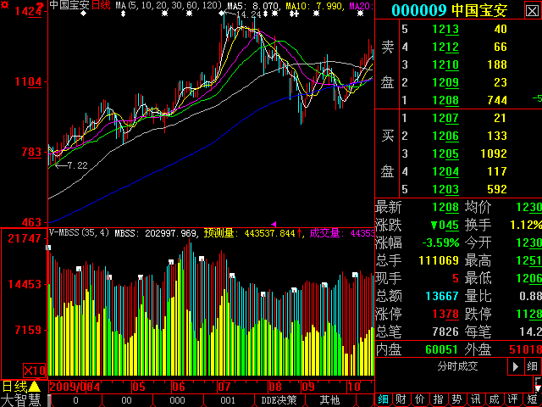542x407 pixels.
Task: Select the 指 tab in the quote panel
Action: point(439,400)
